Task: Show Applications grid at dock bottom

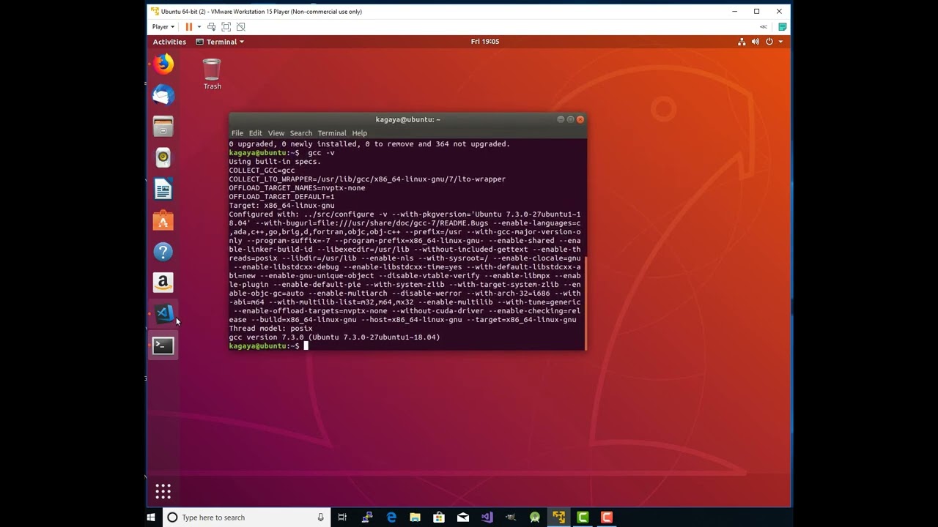Action: (x=163, y=491)
